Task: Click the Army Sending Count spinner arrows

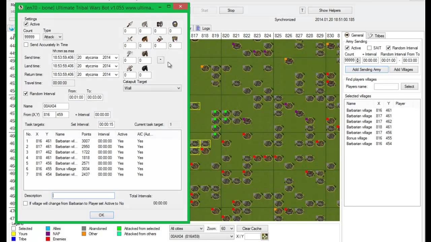Action: point(358,61)
